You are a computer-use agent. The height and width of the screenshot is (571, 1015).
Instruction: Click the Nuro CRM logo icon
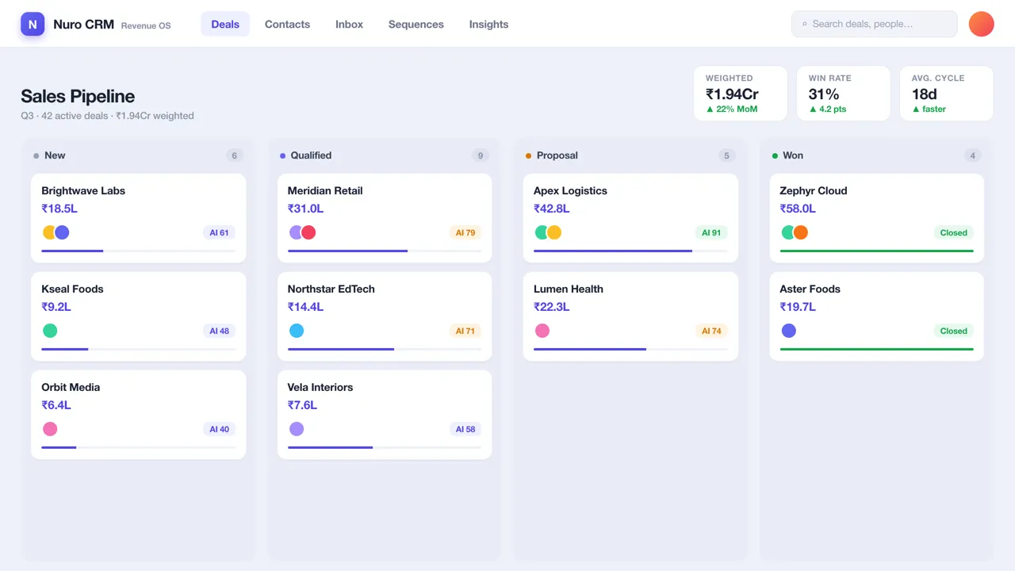point(33,25)
